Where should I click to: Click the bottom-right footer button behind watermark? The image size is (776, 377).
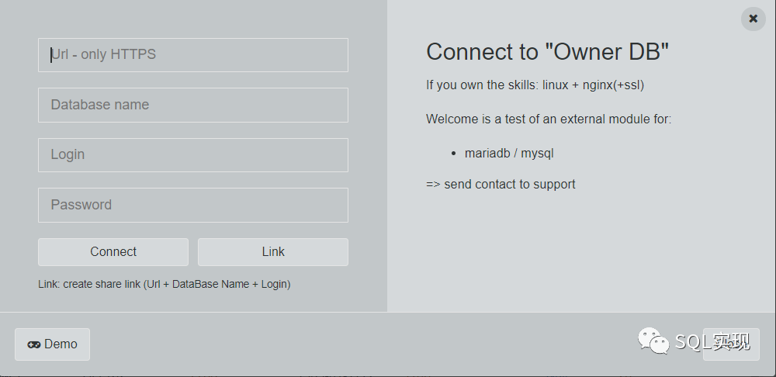coord(731,344)
